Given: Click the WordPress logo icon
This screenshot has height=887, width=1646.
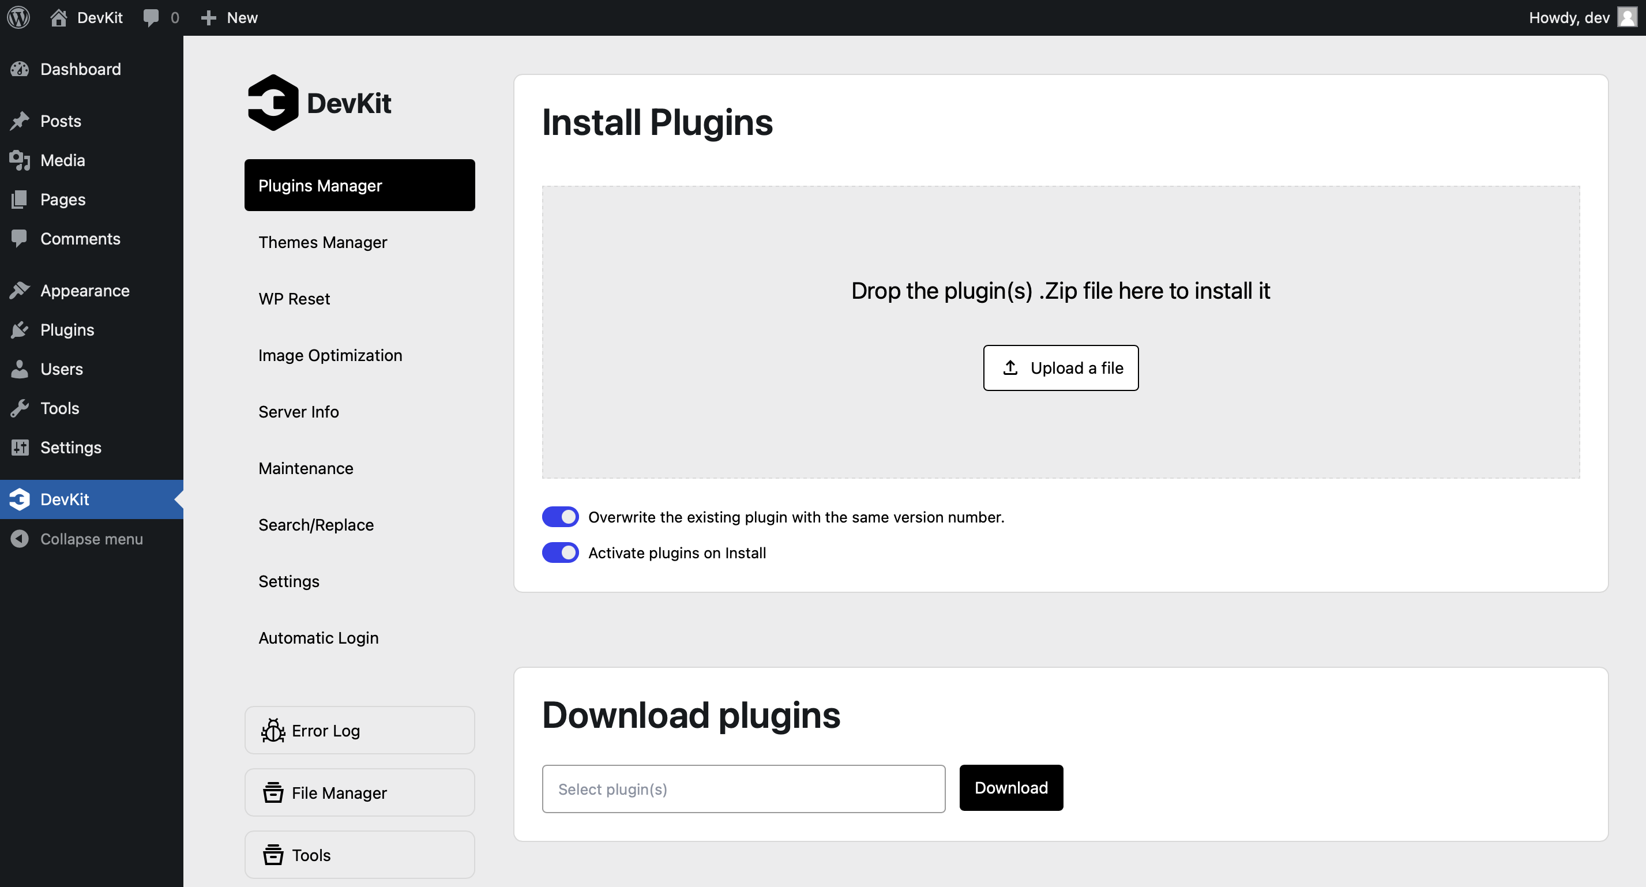Looking at the screenshot, I should (x=18, y=17).
